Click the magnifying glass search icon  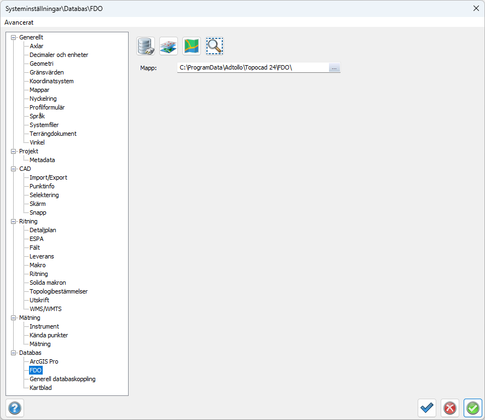point(215,46)
